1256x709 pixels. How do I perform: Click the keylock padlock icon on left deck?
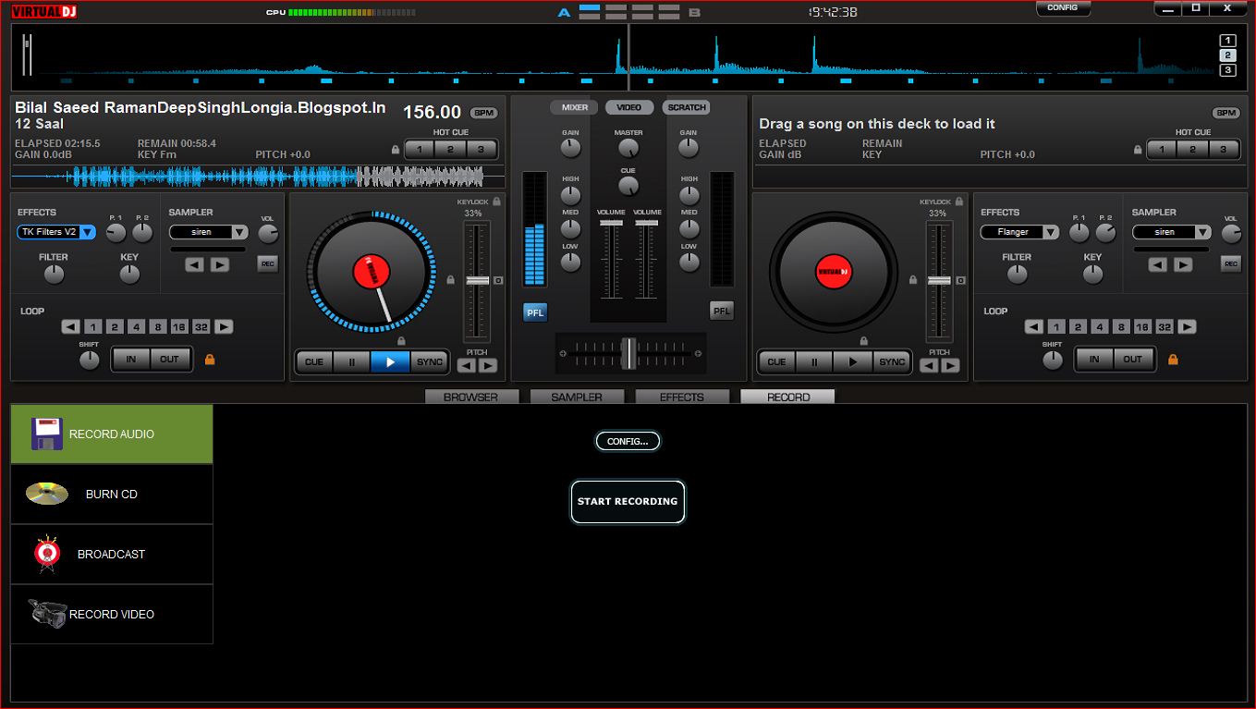click(496, 201)
